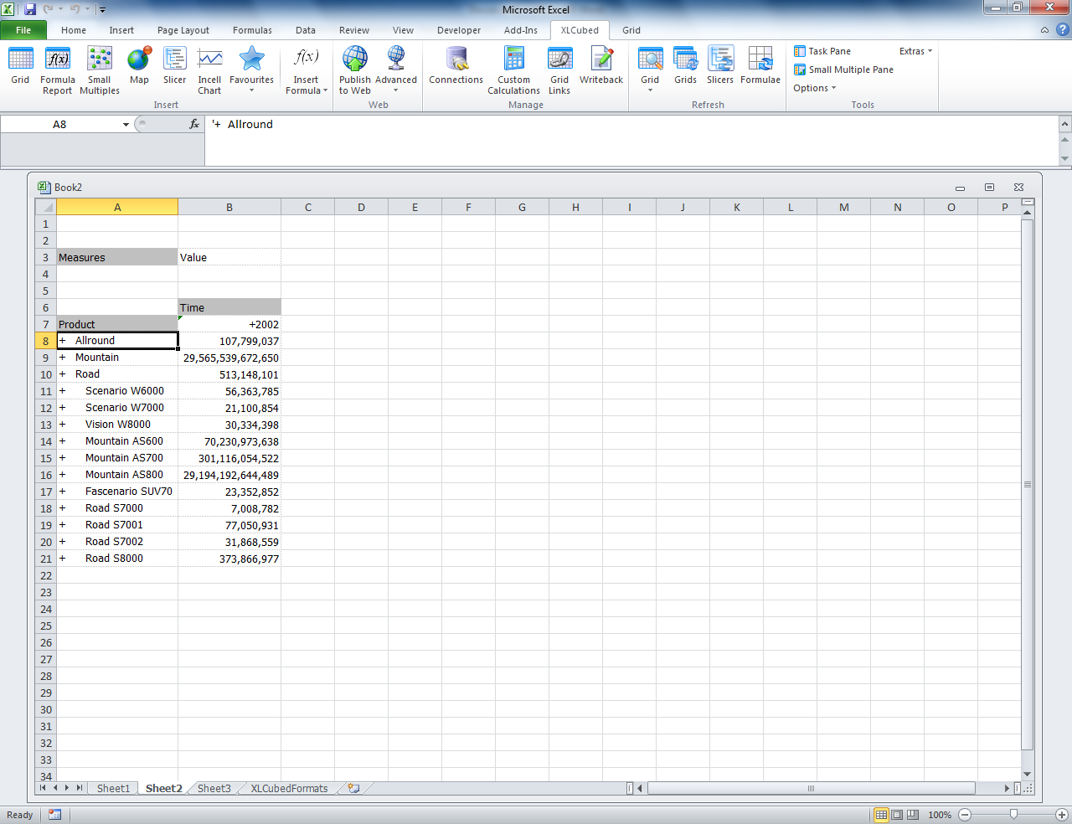Click the macro record status icon
1072x824 pixels.
(54, 814)
